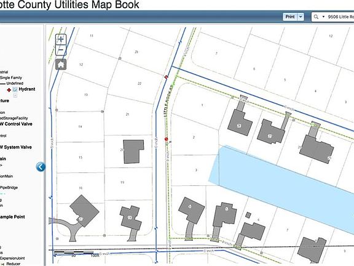
Task: Select lot number 14 on the map
Action: (80, 126)
